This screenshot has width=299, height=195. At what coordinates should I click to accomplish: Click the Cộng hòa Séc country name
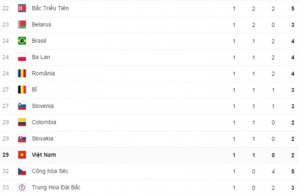(50, 171)
